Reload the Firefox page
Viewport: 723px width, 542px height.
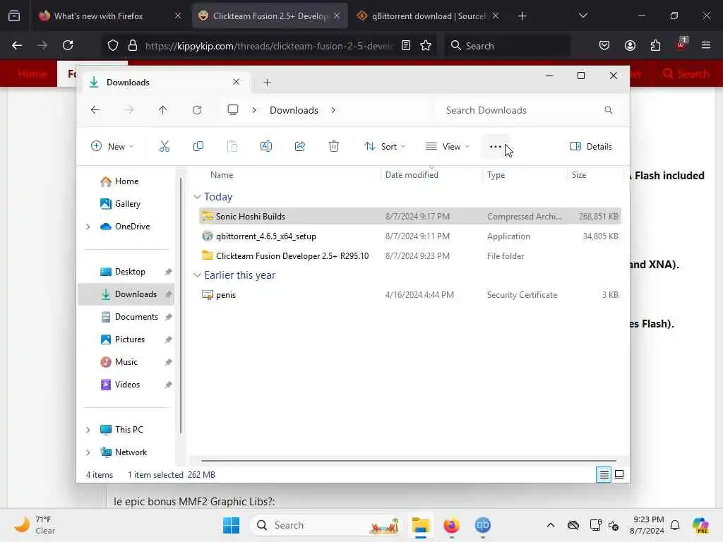click(68, 45)
